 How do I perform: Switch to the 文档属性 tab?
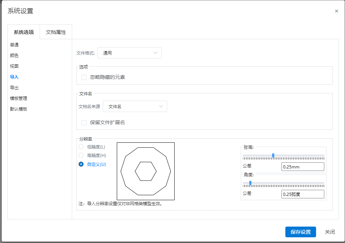[x=56, y=32]
